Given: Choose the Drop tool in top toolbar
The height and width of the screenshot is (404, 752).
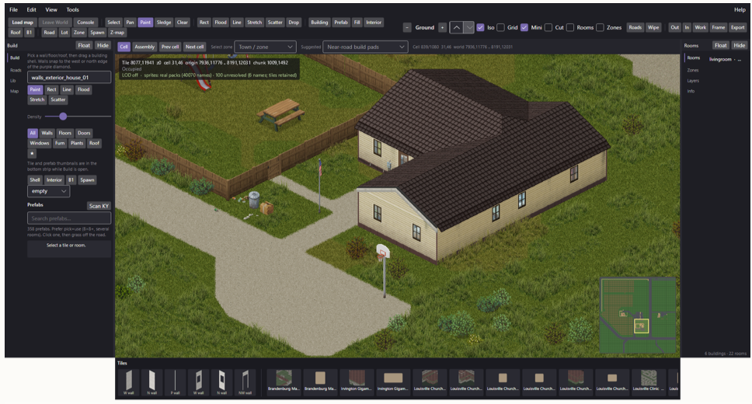Looking at the screenshot, I should click(x=294, y=22).
